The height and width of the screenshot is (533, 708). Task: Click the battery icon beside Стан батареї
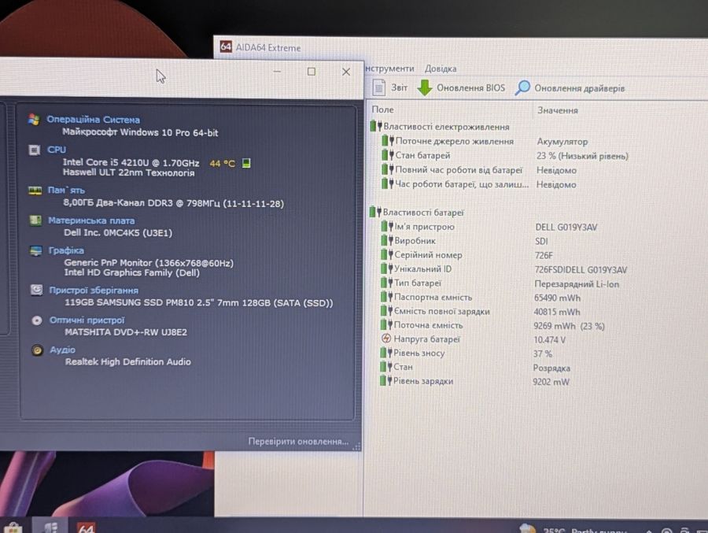[x=388, y=155]
